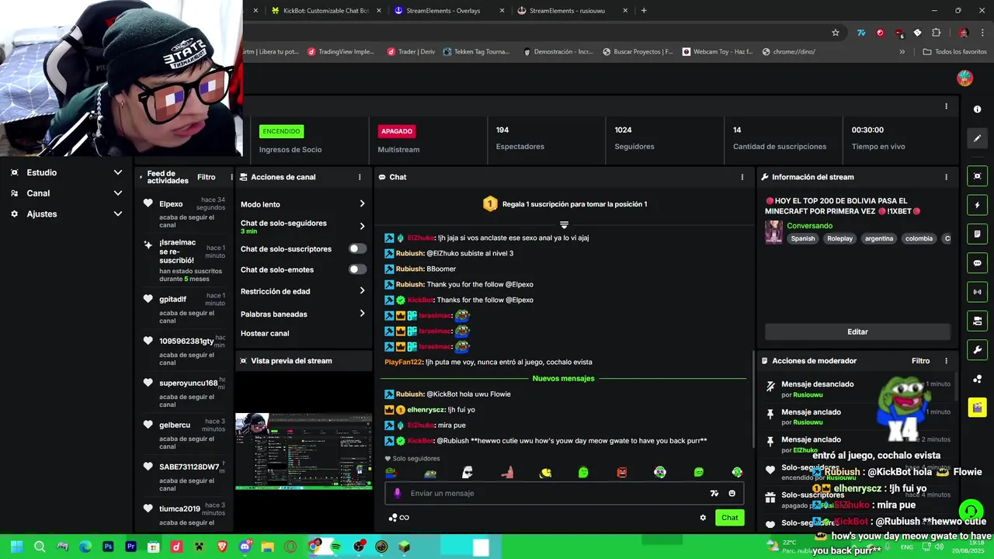994x559 pixels.
Task: Click the ENCENDIDO partner income badge
Action: coord(281,131)
